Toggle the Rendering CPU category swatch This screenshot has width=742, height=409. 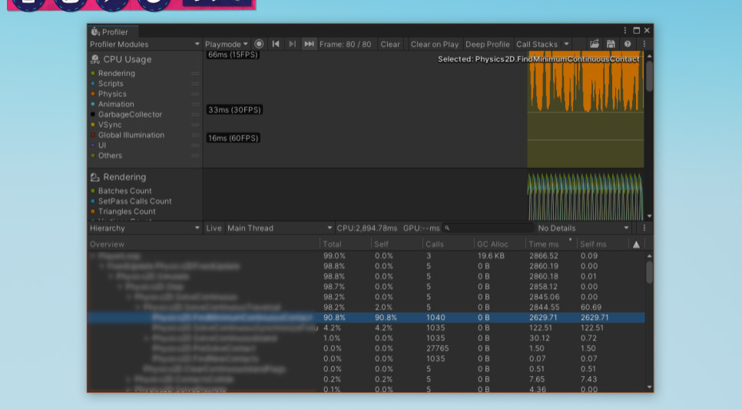[x=93, y=73]
